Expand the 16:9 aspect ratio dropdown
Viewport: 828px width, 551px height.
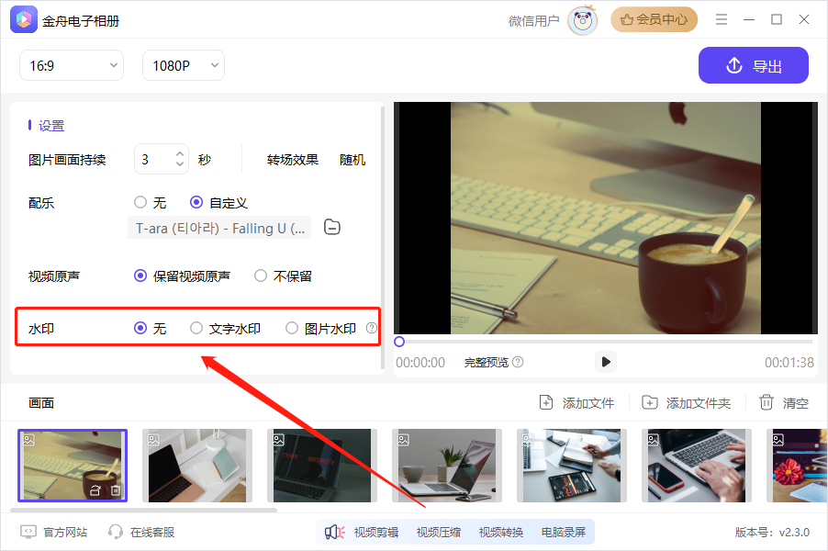tap(72, 65)
